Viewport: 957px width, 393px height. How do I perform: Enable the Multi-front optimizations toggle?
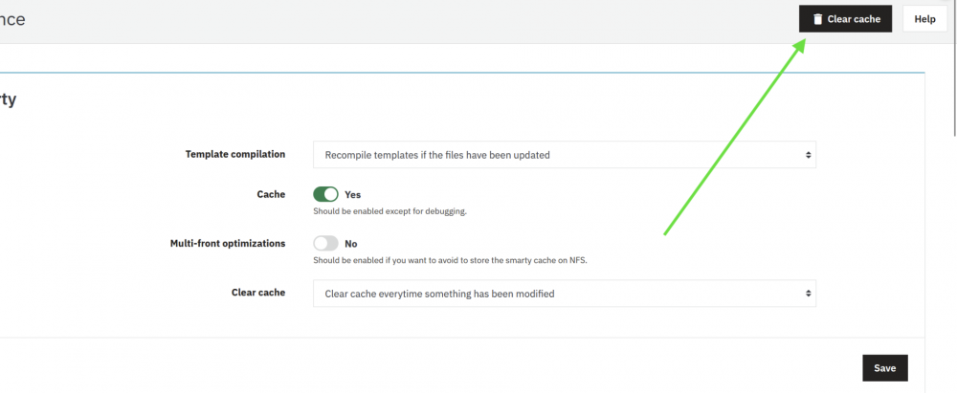325,244
